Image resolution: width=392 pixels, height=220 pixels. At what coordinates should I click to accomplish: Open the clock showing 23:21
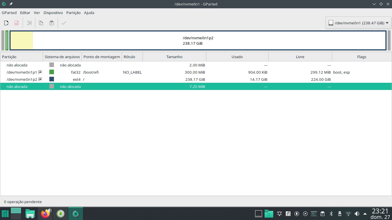pos(380,214)
